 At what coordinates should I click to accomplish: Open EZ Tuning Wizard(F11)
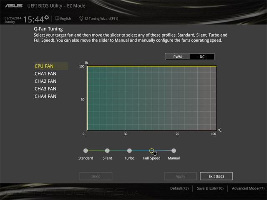click(101, 18)
